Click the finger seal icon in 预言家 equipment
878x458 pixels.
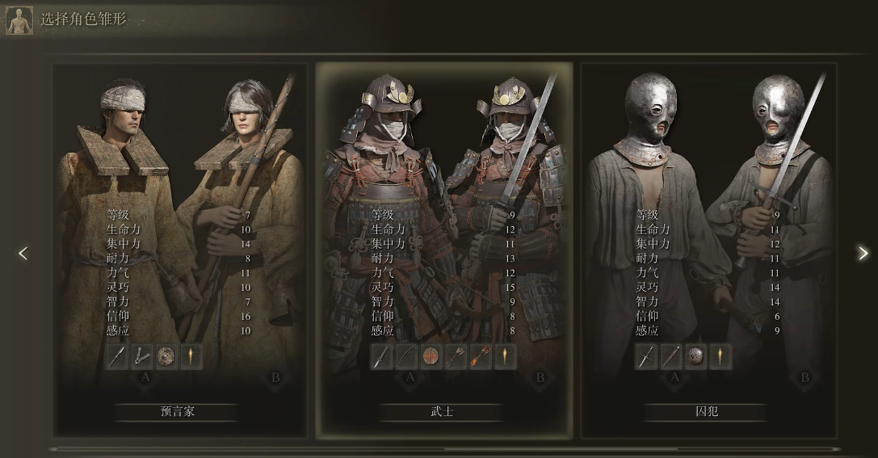141,356
